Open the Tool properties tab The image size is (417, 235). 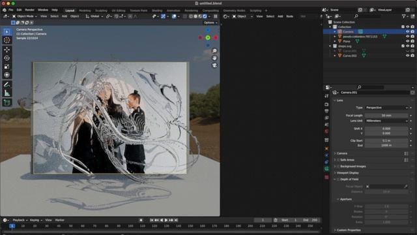pos(326,96)
